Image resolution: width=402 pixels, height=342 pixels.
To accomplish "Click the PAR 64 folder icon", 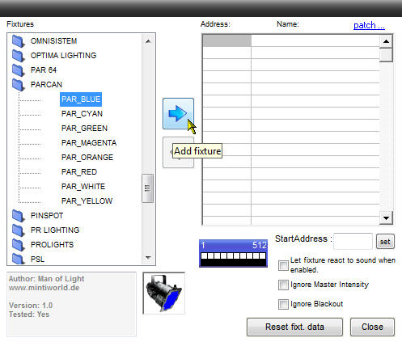I will coord(19,70).
